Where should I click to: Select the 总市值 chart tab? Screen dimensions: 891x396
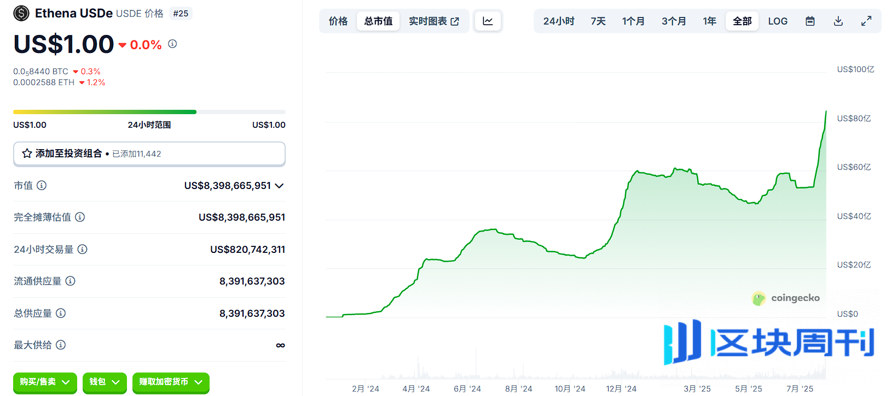click(x=378, y=21)
